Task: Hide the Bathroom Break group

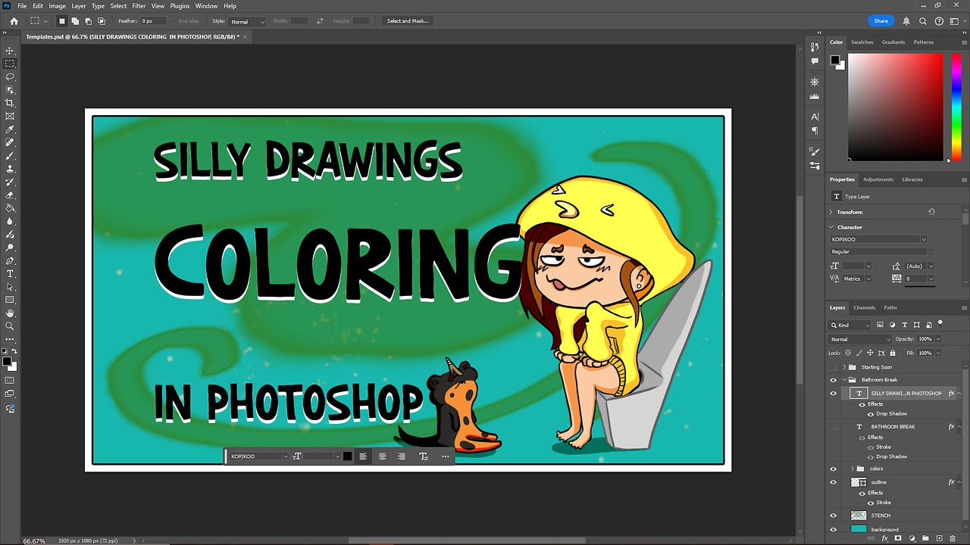Action: pyautogui.click(x=834, y=380)
